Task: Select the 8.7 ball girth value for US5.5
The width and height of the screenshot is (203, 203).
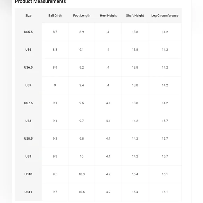Action: [x=55, y=32]
